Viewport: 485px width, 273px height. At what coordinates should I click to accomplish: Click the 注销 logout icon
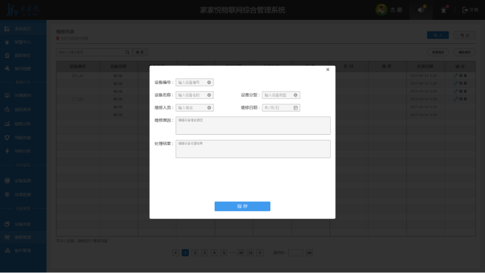(465, 10)
